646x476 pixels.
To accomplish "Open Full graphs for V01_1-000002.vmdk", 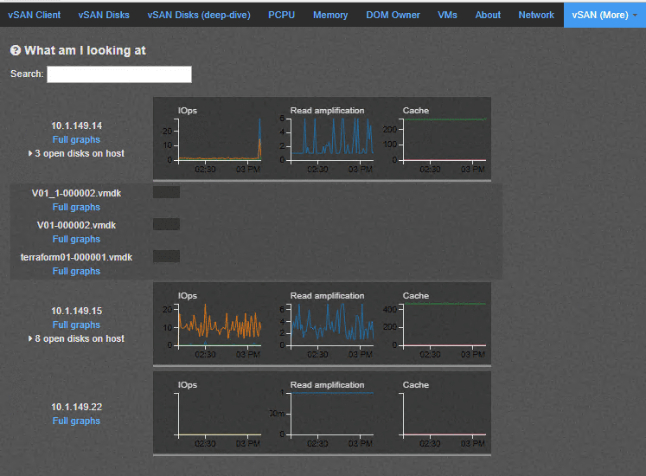I will click(76, 207).
